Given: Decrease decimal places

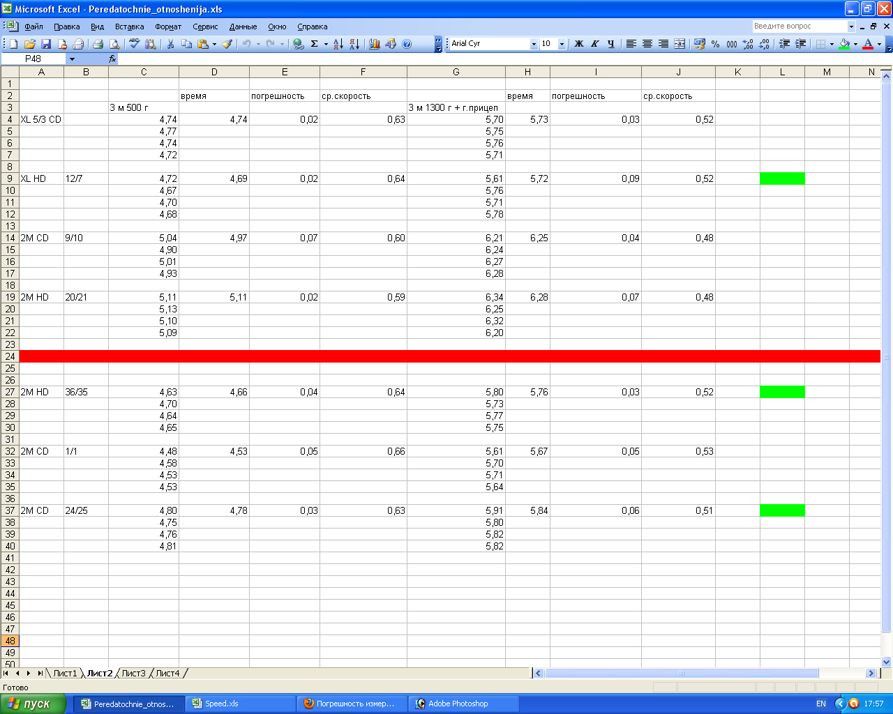Looking at the screenshot, I should [764, 44].
